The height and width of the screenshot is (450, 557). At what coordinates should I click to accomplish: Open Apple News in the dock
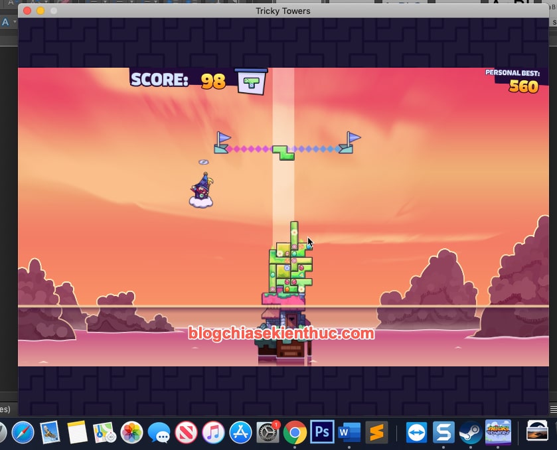pyautogui.click(x=186, y=433)
